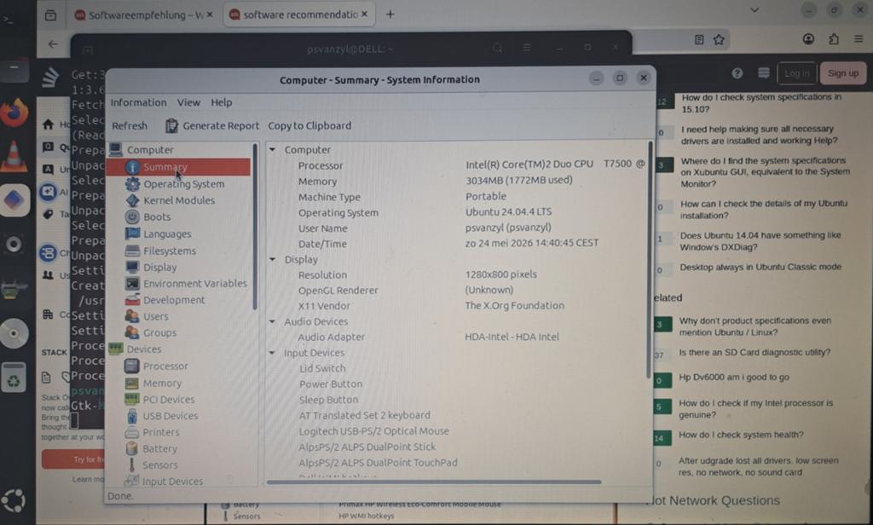Click the browser back arrow
Viewport: 873px width, 525px height.
(53, 44)
